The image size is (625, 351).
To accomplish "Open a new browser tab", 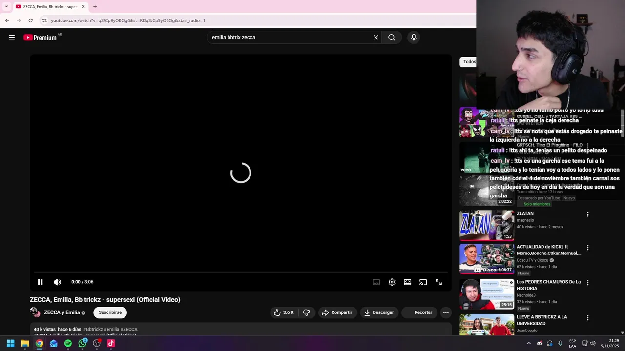I will point(95,7).
